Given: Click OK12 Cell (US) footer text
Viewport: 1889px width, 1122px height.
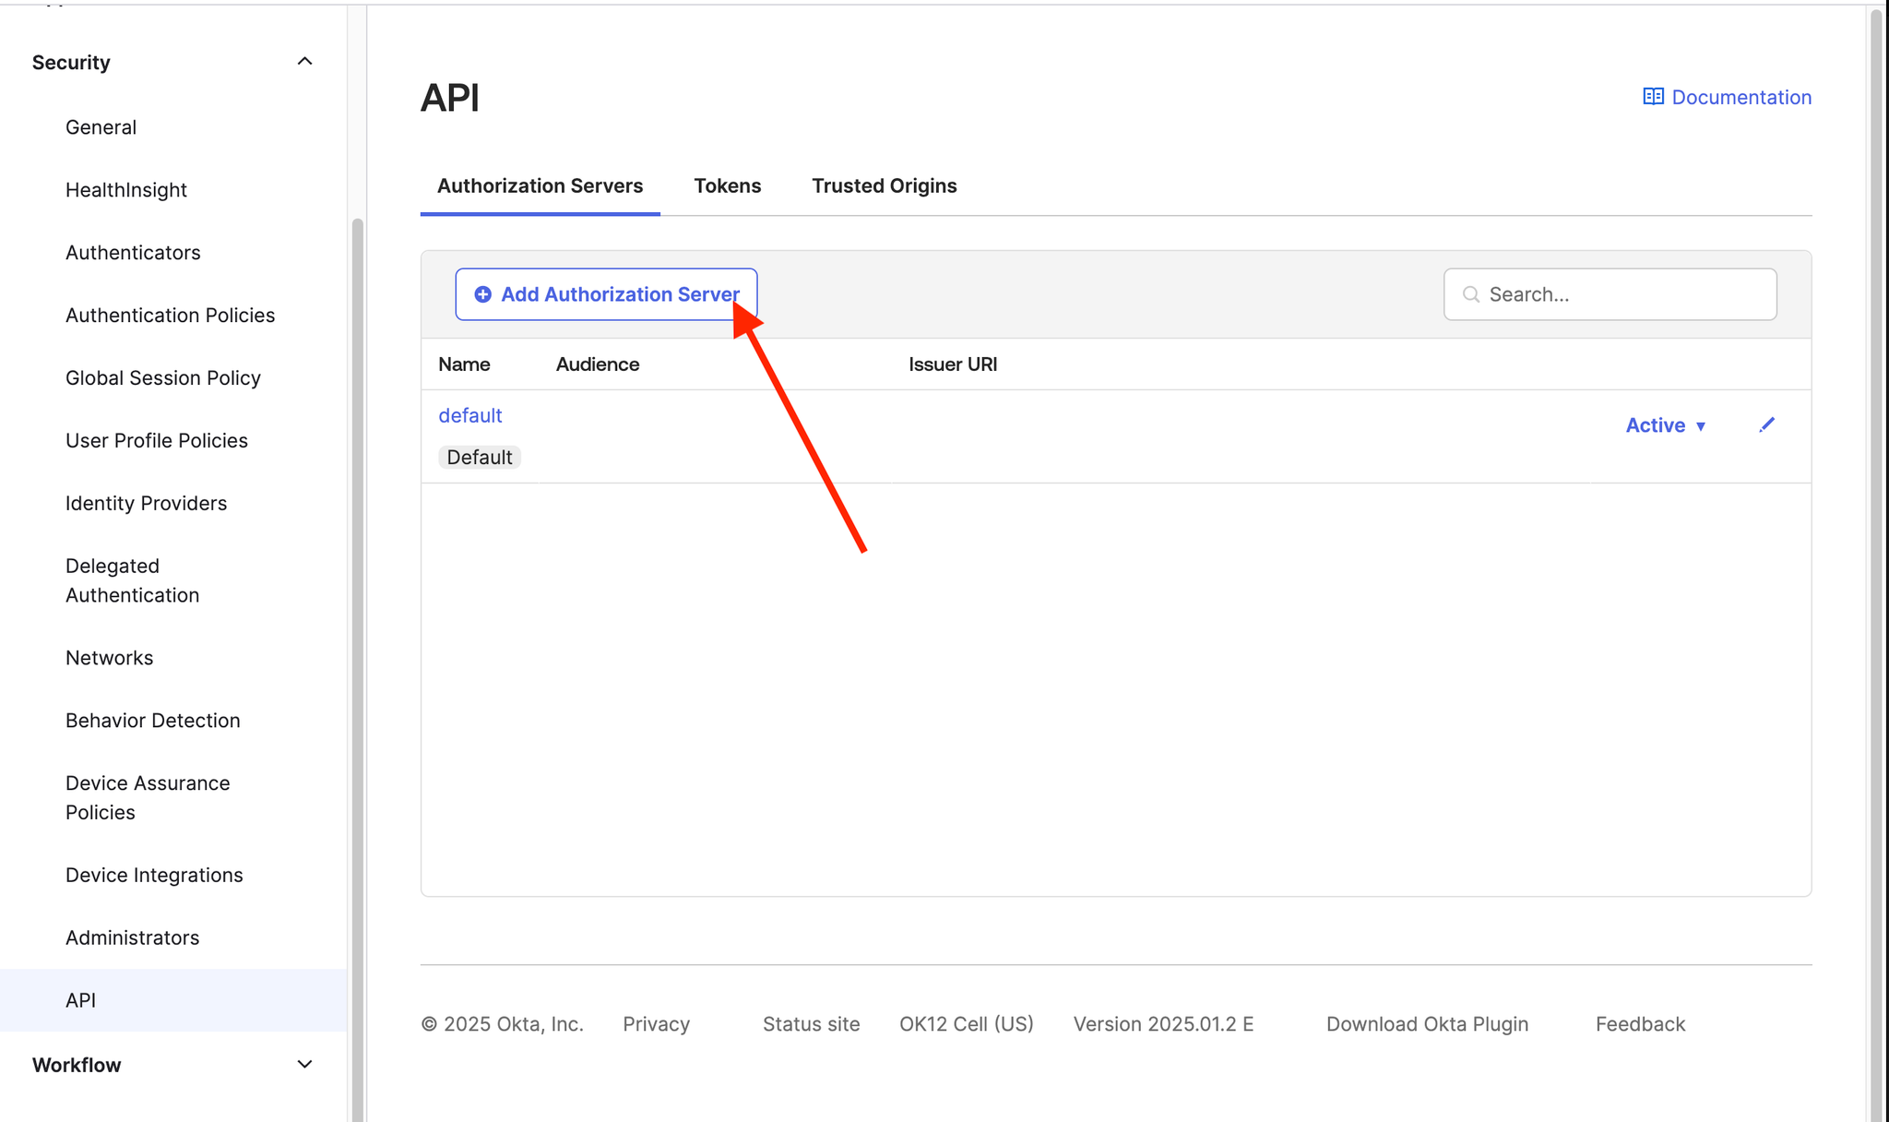Looking at the screenshot, I should [x=967, y=1024].
